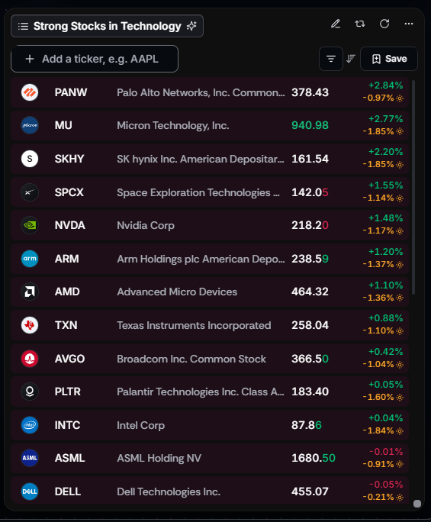431x522 pixels.
Task: Click the Micron logo icon
Action: 30,125
